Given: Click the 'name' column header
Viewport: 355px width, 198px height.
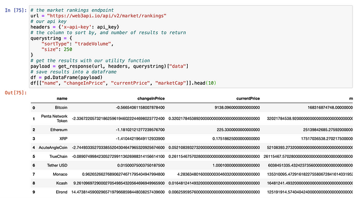Looking at the screenshot, I should coord(62,98).
